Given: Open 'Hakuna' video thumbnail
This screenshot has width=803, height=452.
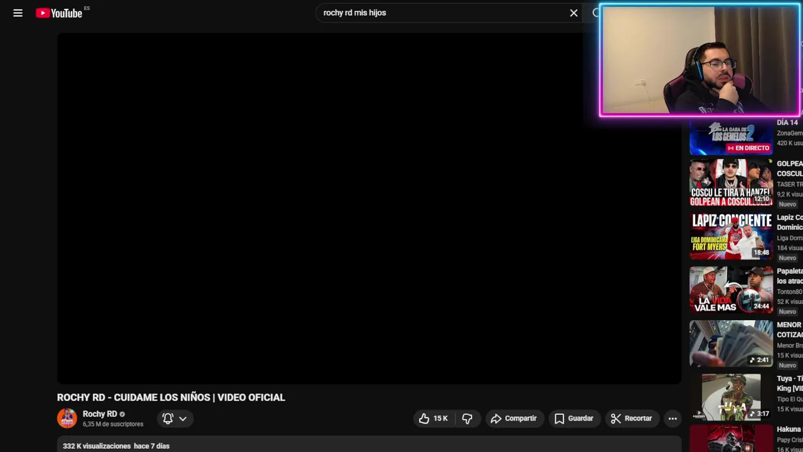Looking at the screenshot, I should pos(731,439).
